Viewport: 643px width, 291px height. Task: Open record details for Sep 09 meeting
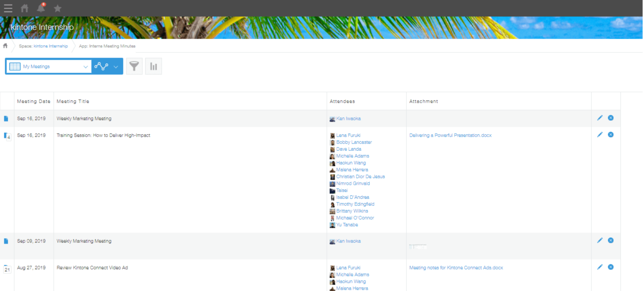6,241
